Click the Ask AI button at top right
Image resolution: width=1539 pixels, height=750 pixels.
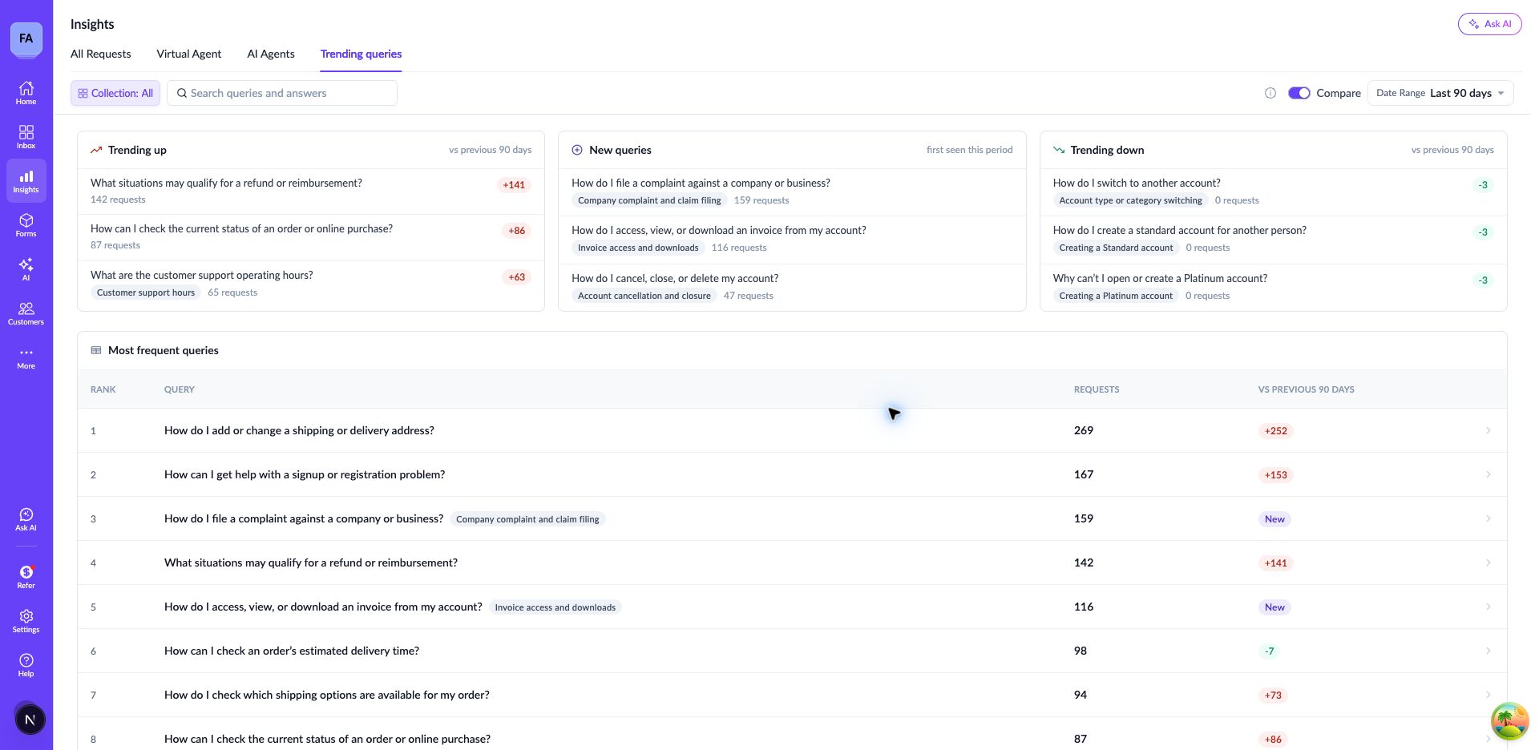(x=1489, y=24)
